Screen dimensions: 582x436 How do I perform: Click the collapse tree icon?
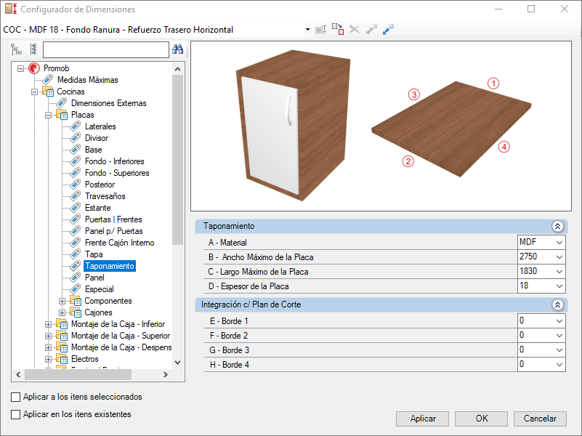[x=33, y=49]
